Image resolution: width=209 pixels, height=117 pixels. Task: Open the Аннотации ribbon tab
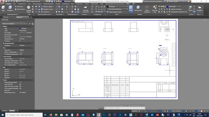[x=66, y=4]
